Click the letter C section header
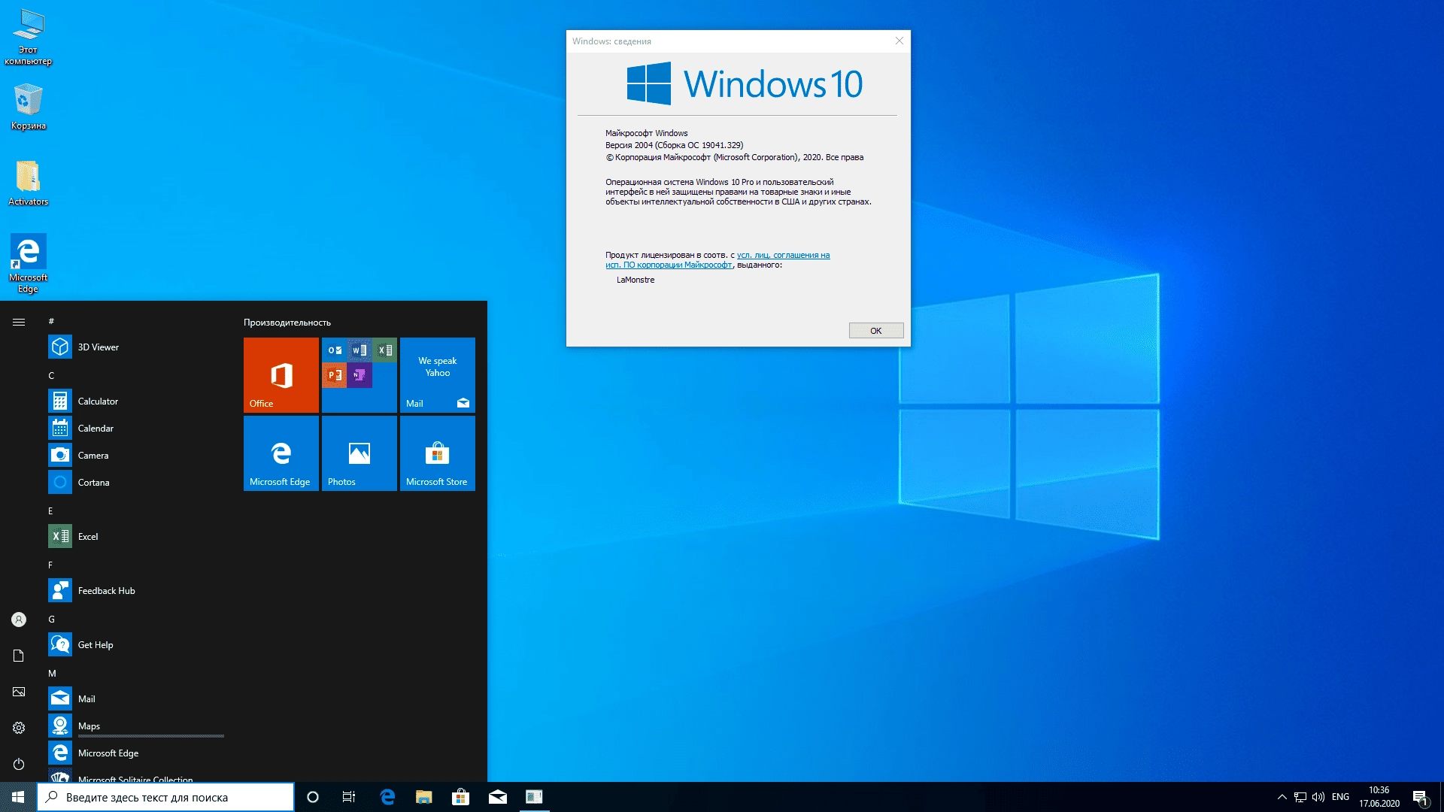 click(x=51, y=375)
